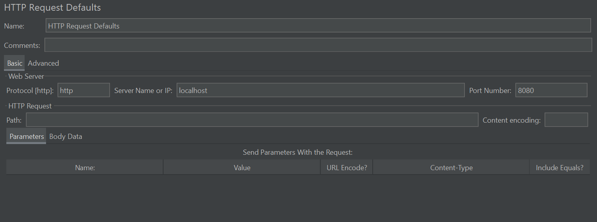Image resolution: width=597 pixels, height=222 pixels.
Task: Select the Parameters tab
Action: click(27, 137)
